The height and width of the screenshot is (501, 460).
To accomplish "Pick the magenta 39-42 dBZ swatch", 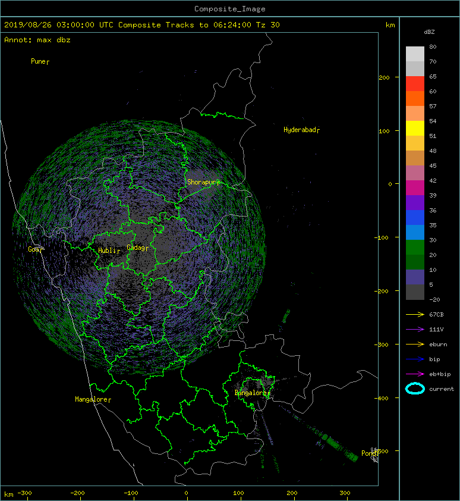I will point(415,188).
